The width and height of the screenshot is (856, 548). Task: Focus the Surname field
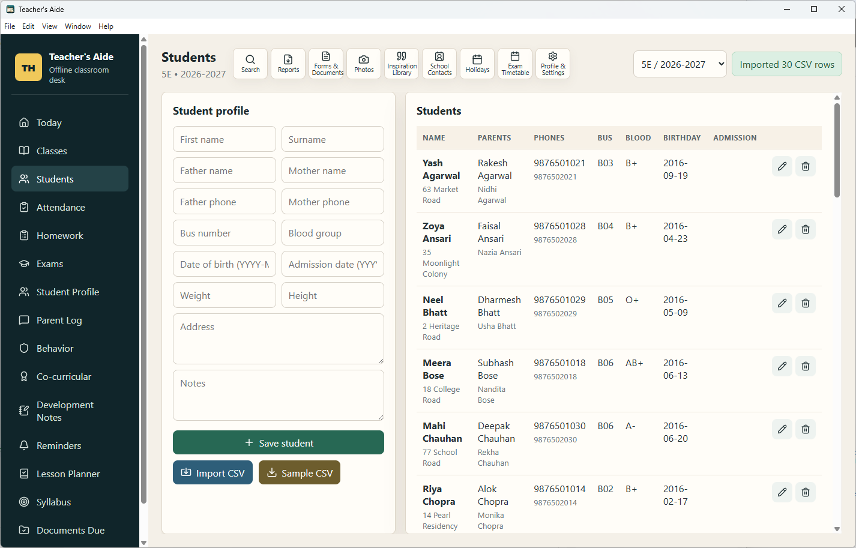pos(333,139)
